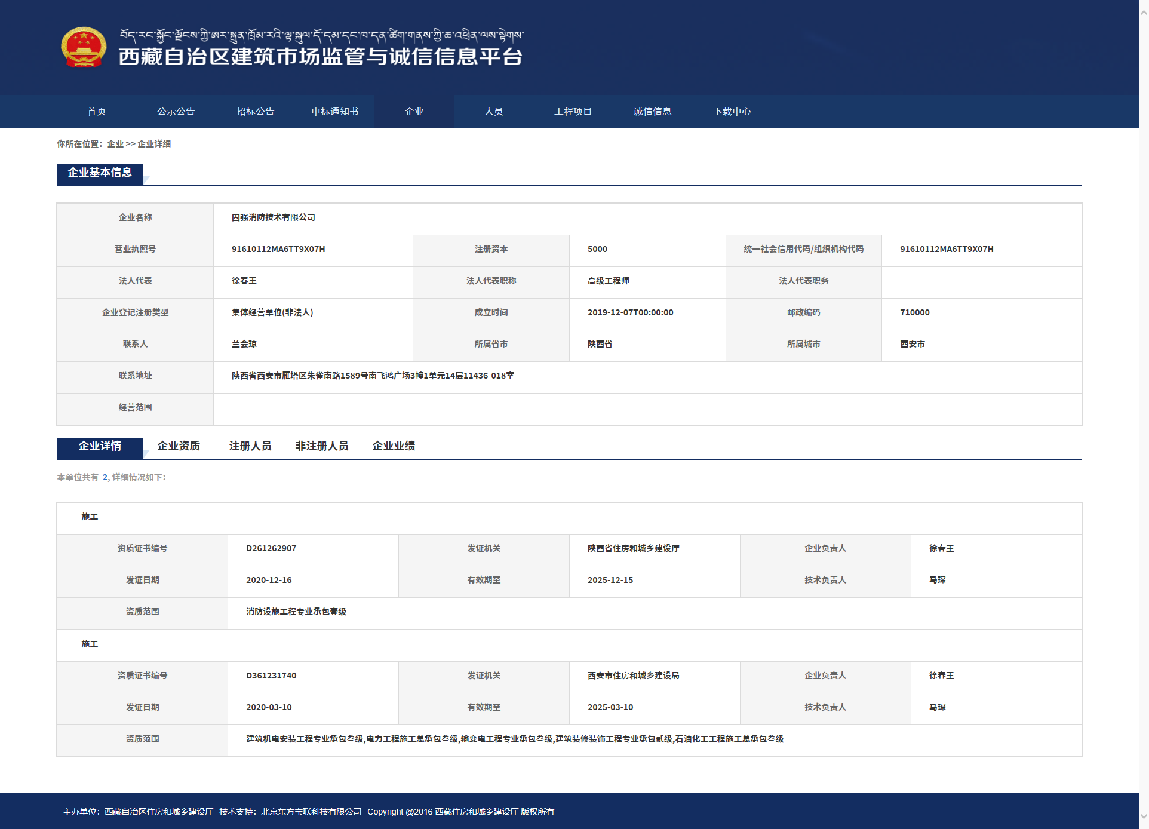Switch to the 企业业绩 tab
Image resolution: width=1149 pixels, height=829 pixels.
(394, 446)
